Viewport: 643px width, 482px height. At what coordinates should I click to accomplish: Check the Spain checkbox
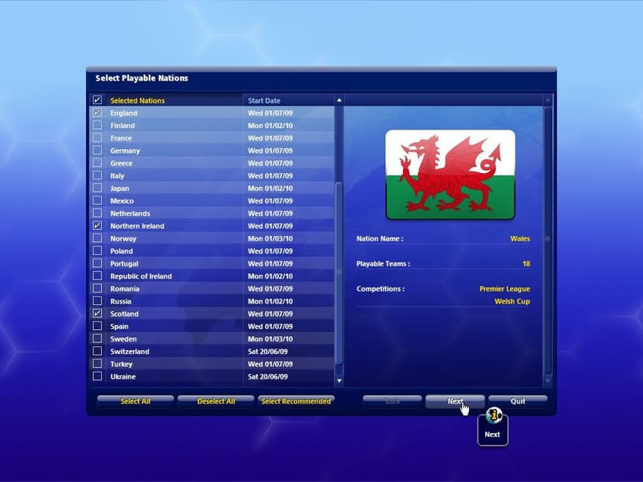pos(97,326)
